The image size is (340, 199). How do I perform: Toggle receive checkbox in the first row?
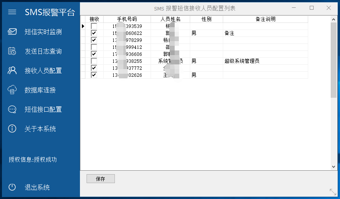[94, 26]
